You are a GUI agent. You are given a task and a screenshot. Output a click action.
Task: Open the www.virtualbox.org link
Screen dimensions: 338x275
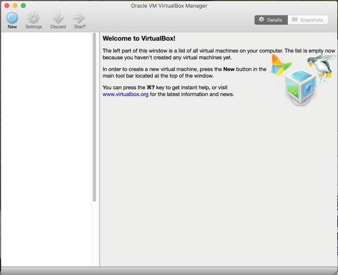(x=126, y=94)
